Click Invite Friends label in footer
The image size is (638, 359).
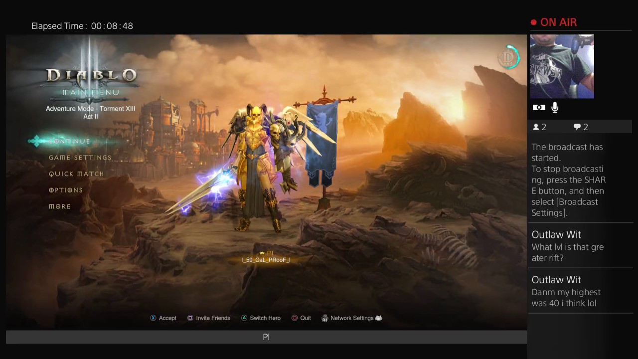(x=213, y=318)
